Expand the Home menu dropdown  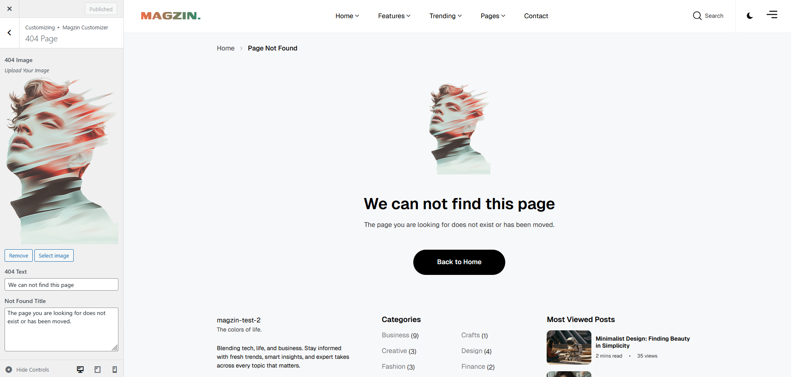pyautogui.click(x=347, y=16)
